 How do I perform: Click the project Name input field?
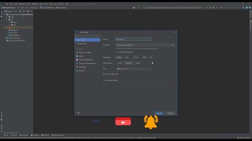[133, 39]
